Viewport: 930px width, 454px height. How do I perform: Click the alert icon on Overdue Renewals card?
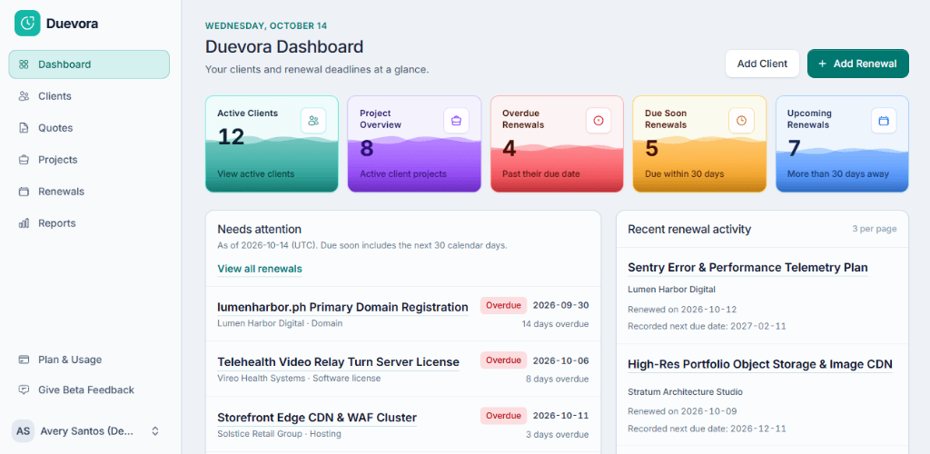599,121
